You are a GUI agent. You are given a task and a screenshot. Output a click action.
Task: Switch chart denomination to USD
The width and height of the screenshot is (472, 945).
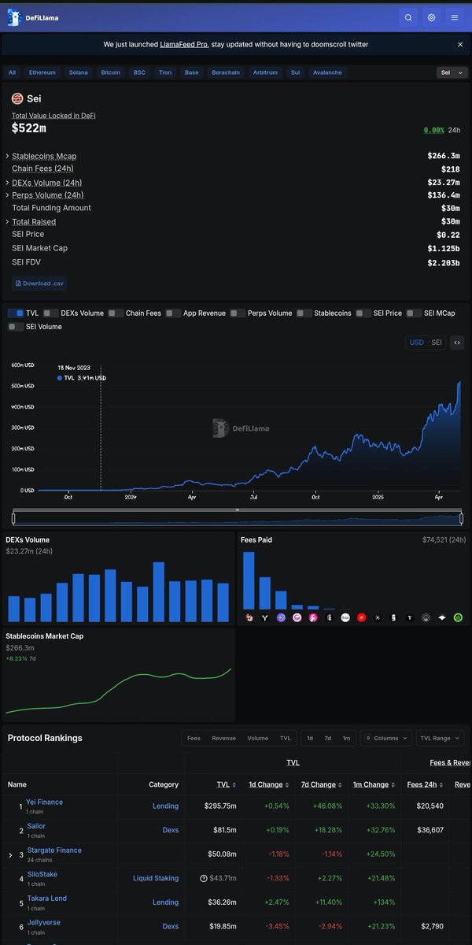(417, 343)
